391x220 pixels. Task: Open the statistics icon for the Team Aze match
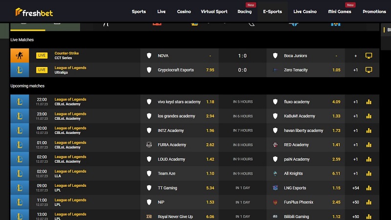coord(369,174)
